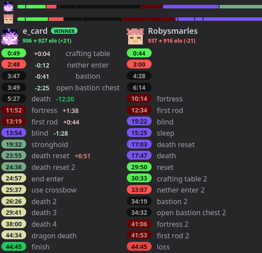Click the '+6:51' death reset difference
The height and width of the screenshot is (253, 262).
click(82, 156)
